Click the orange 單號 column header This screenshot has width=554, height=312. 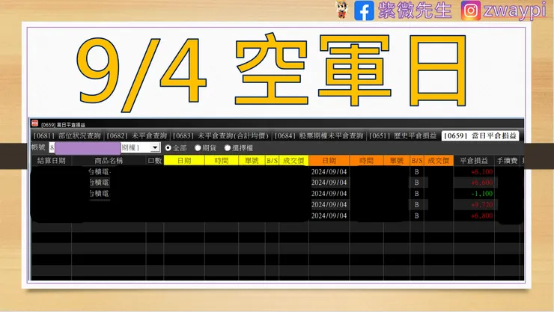click(x=397, y=161)
